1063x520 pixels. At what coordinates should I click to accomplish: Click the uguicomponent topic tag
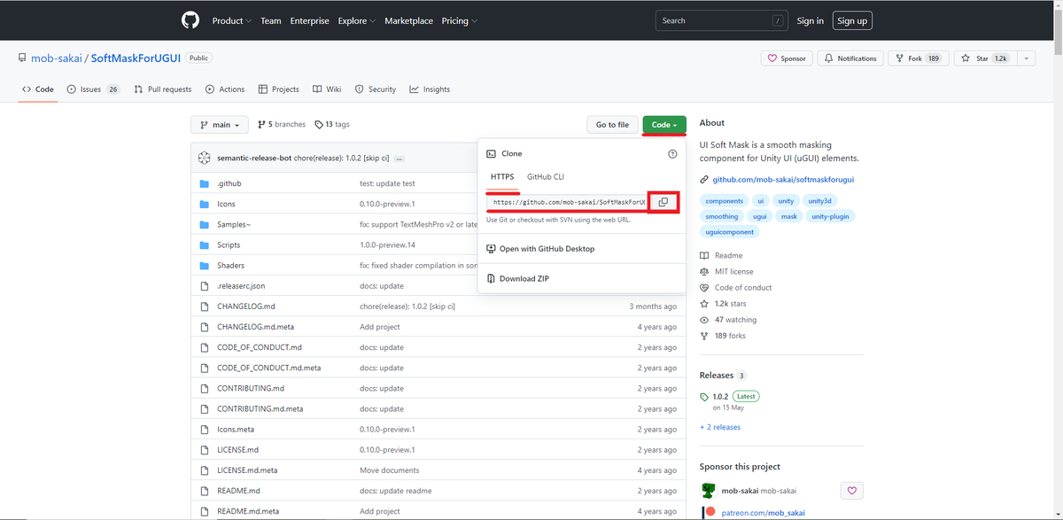coord(730,232)
